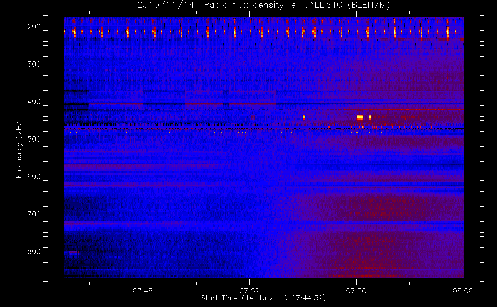Click the 200 frequency tick label
This screenshot has width=497, height=307.
34,27
